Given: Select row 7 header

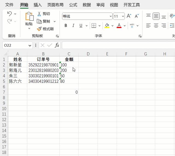Looking at the screenshot, I should 4,92.
